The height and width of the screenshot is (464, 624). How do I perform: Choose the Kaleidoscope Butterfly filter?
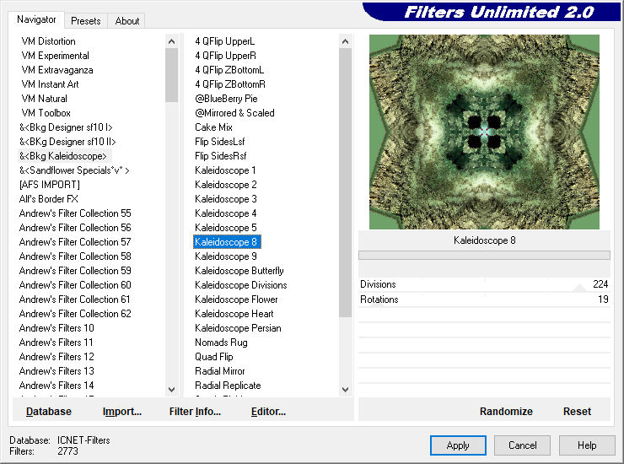(239, 271)
